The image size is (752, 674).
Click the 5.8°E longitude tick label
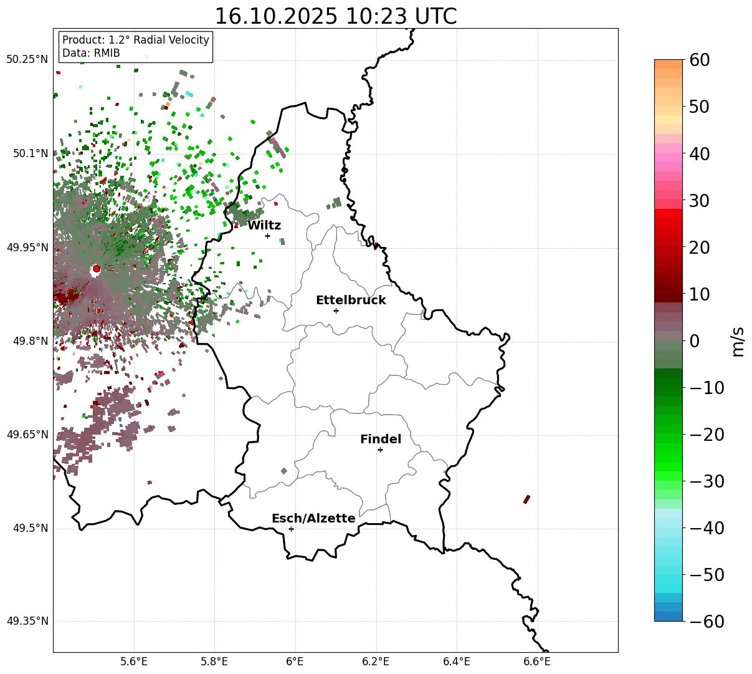coord(215,662)
